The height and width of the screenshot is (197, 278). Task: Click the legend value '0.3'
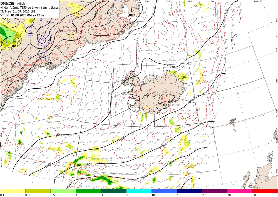click(27, 195)
